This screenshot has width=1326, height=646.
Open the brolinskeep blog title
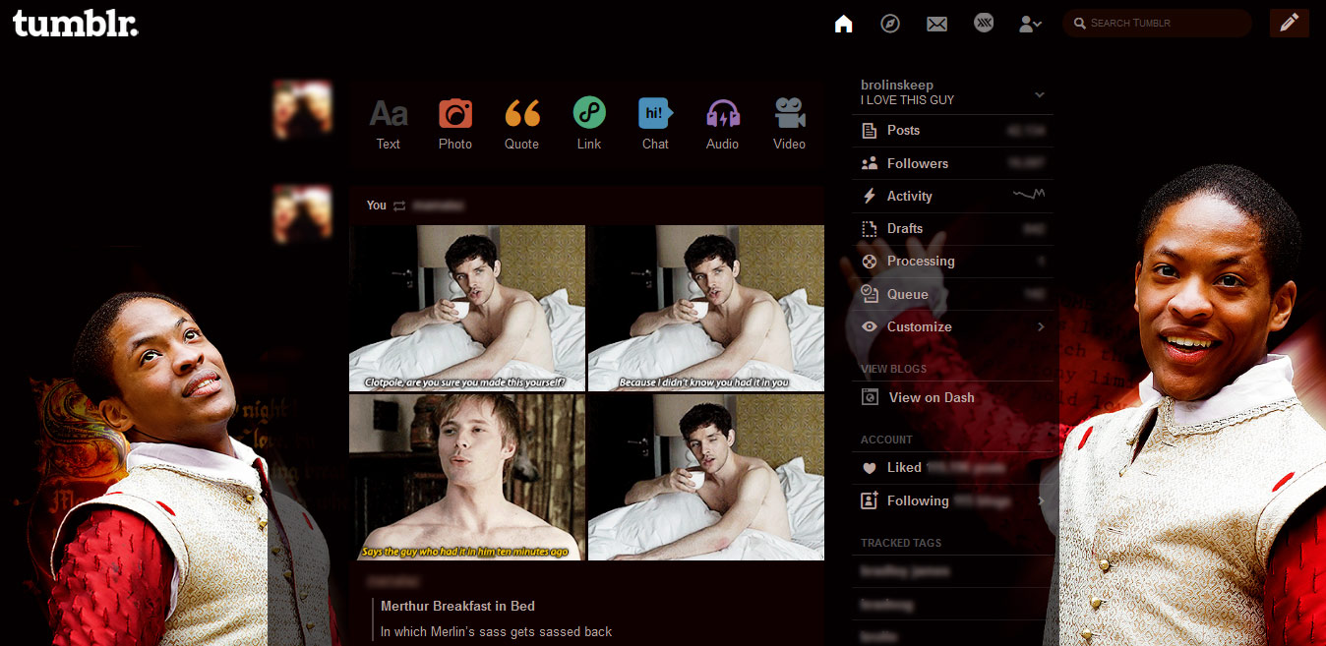point(897,86)
